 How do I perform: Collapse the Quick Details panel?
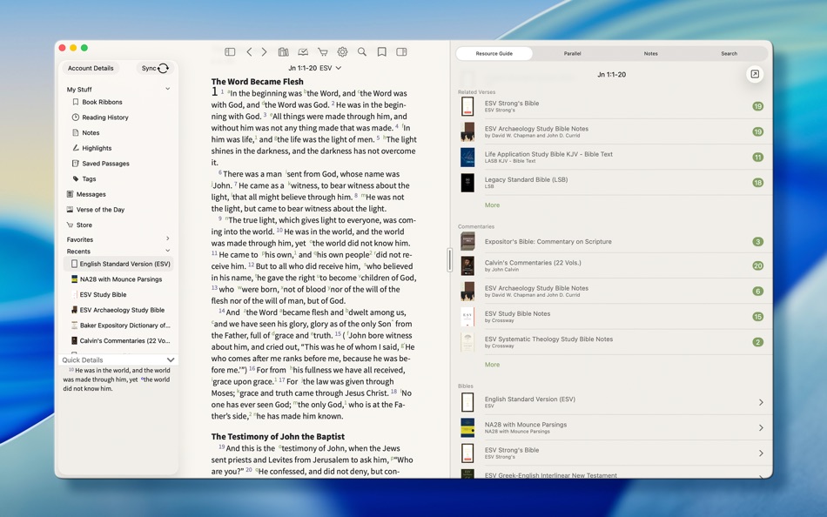[x=171, y=359]
